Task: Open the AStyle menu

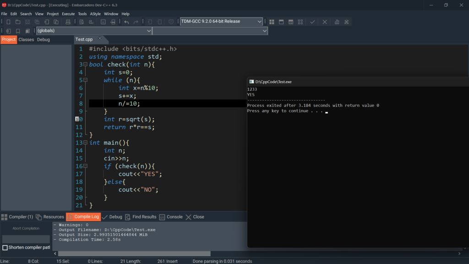Action: click(95, 14)
